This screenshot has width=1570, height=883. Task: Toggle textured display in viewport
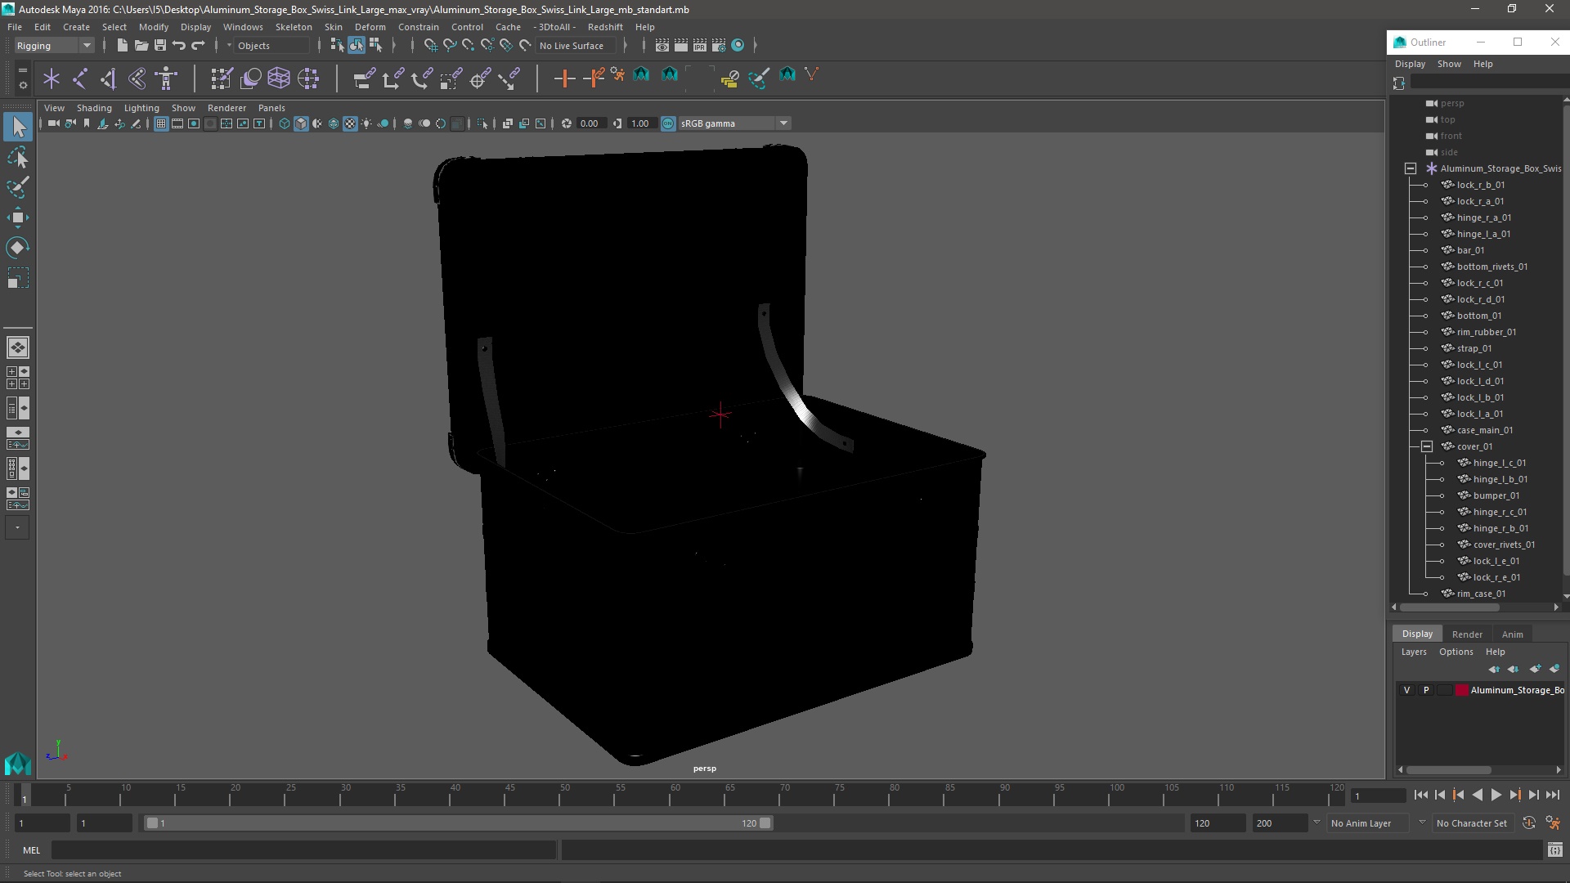[x=350, y=123]
